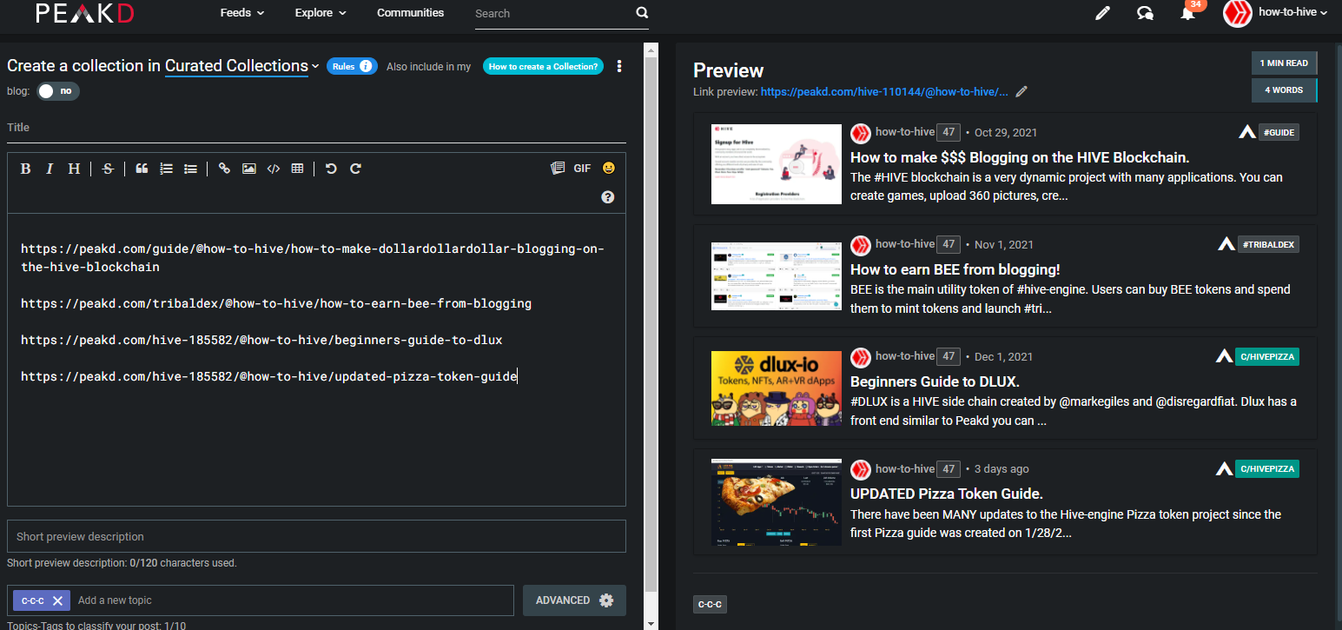The width and height of the screenshot is (1342, 630).
Task: Click the Rules button
Action: 352,66
